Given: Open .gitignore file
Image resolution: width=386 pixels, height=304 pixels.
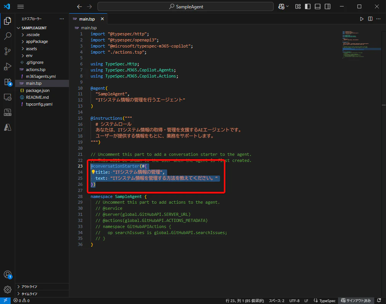Looking at the screenshot, I should tap(42, 62).
